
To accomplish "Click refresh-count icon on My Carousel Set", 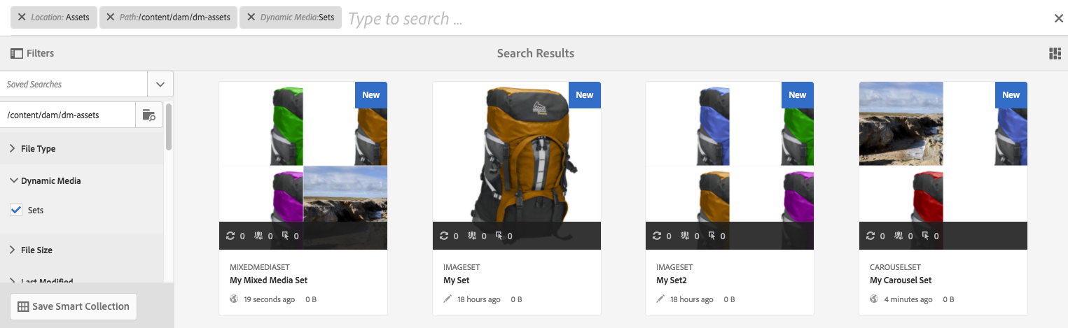I will (x=871, y=236).
